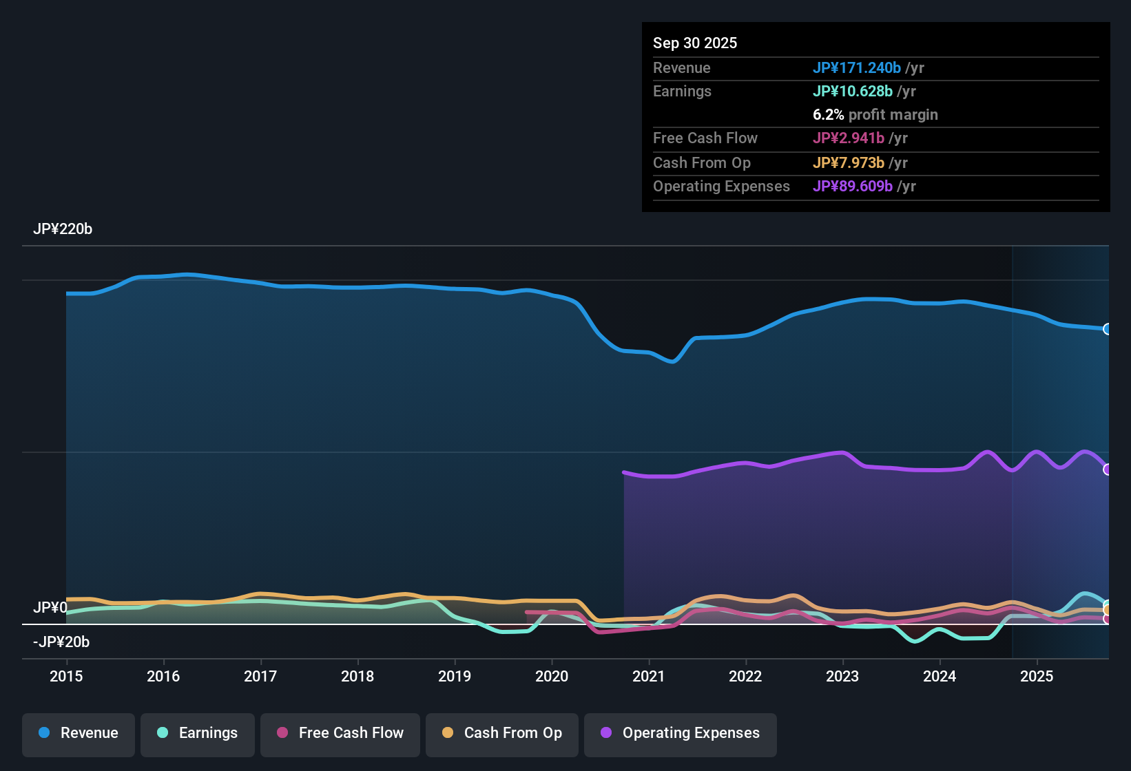Click the orange Cash From Op legend dot
The image size is (1131, 771).
[448, 733]
